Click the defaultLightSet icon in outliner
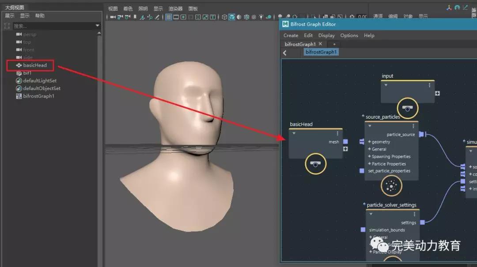 [x=19, y=81]
